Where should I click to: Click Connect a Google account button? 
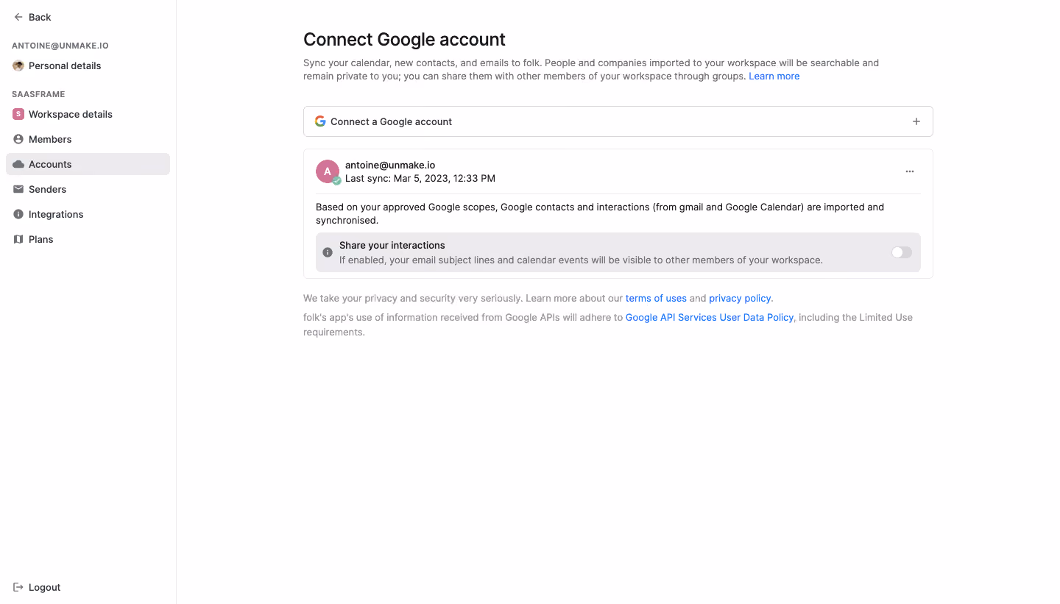click(x=618, y=121)
